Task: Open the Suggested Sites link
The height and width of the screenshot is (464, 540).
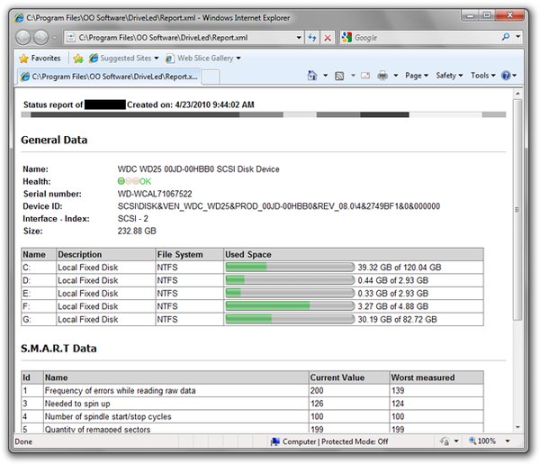Action: pyautogui.click(x=123, y=59)
